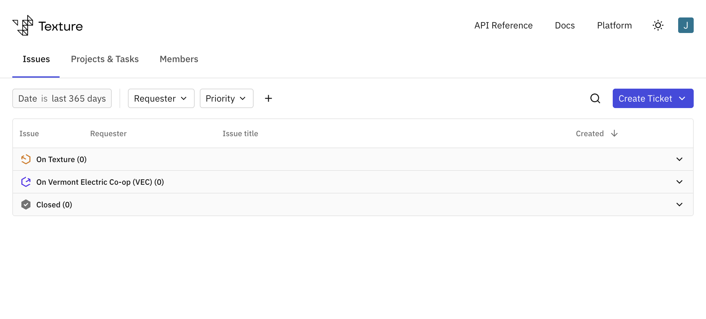The height and width of the screenshot is (319, 706).
Task: Expand the On Texture (0) group chevron
Action: (x=679, y=159)
